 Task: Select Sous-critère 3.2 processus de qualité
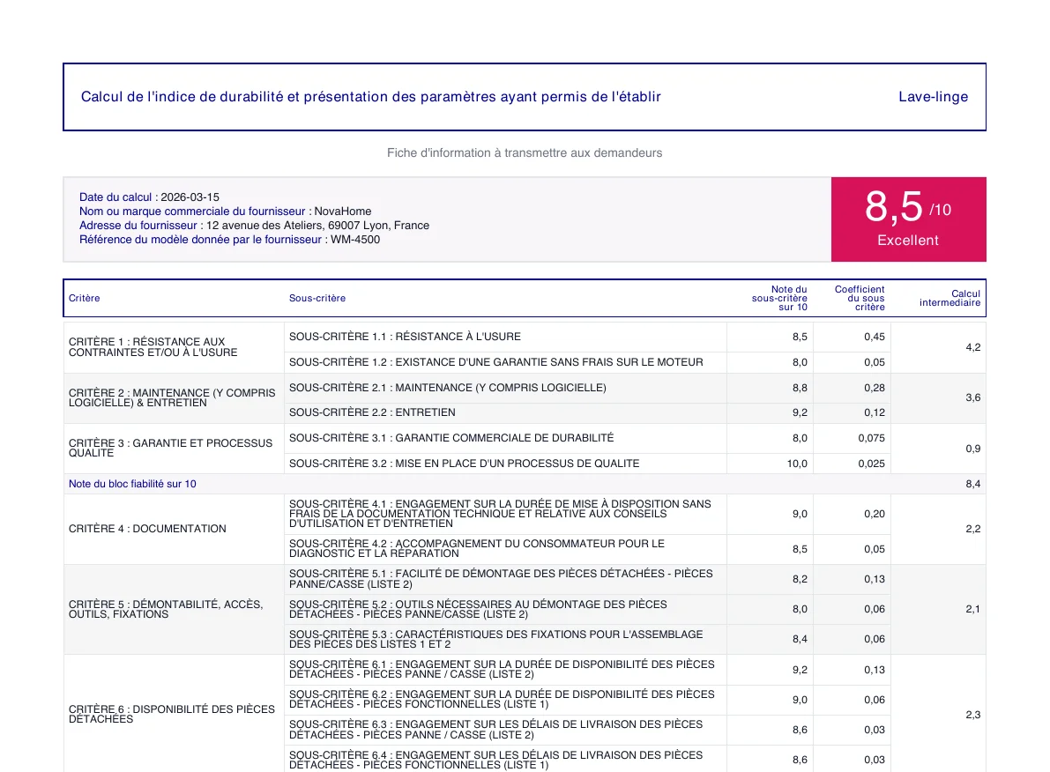tap(464, 464)
